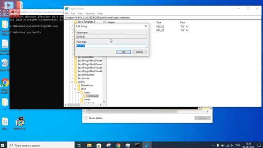263x148 pixels.
Task: Switch to Command Prompt via taskbar icon
Action: tap(137, 145)
